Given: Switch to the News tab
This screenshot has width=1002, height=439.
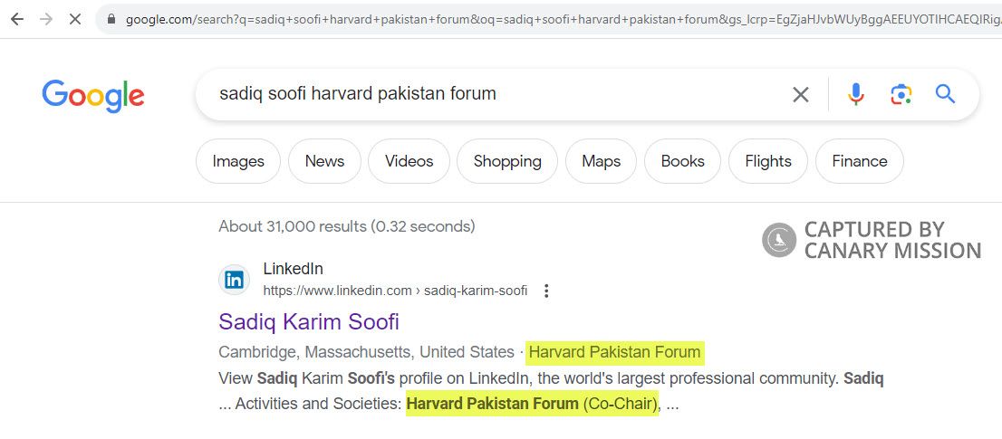Looking at the screenshot, I should pos(324,161).
